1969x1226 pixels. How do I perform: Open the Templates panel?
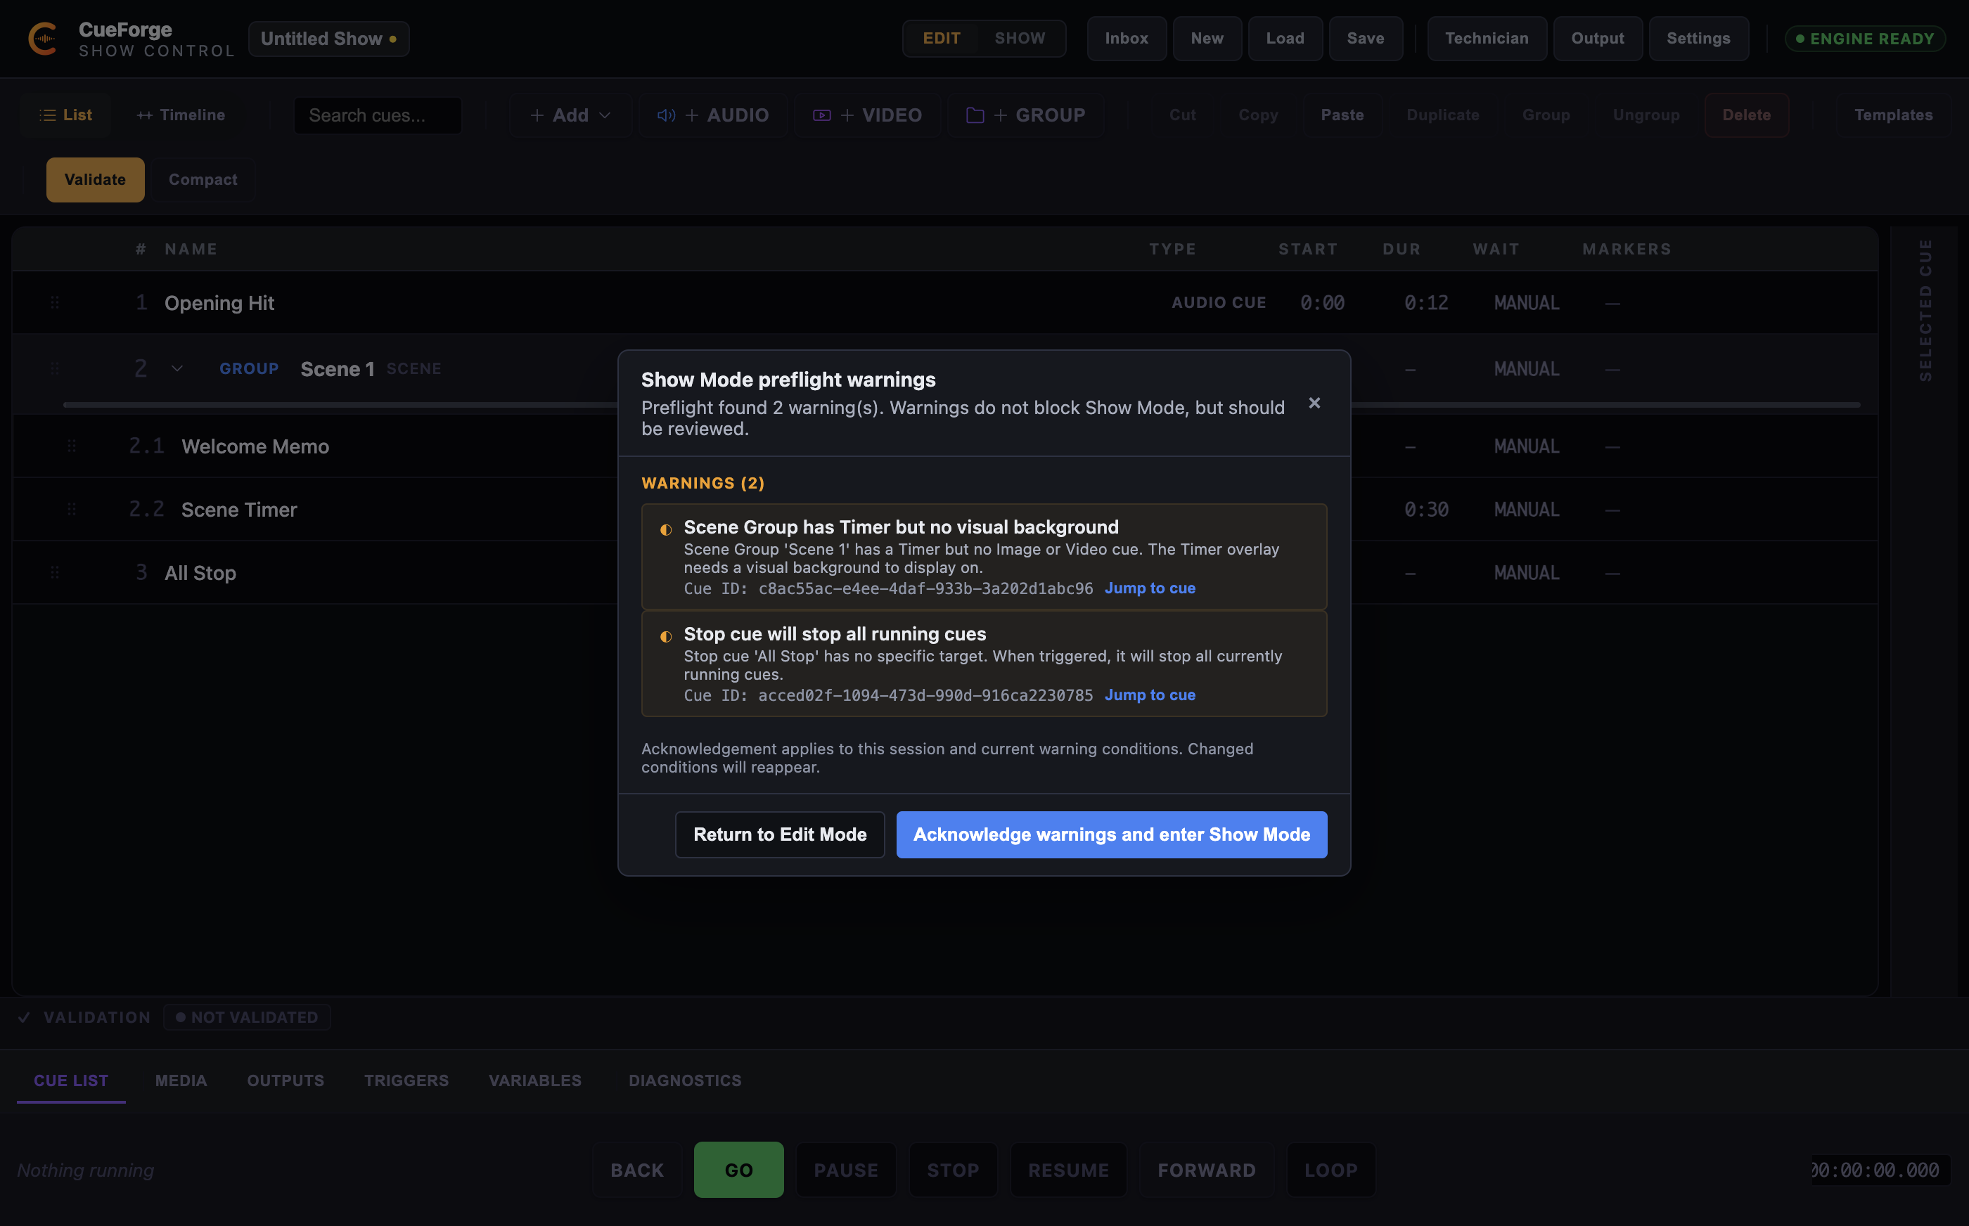click(1894, 115)
